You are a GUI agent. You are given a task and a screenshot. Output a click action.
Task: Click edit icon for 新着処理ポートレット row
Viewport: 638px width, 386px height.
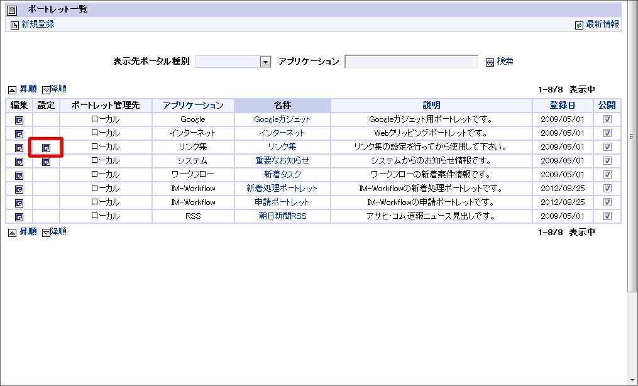[x=19, y=190]
